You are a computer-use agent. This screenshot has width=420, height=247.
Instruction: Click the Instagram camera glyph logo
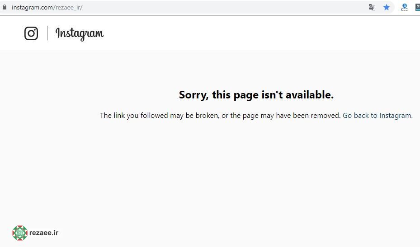click(x=31, y=33)
